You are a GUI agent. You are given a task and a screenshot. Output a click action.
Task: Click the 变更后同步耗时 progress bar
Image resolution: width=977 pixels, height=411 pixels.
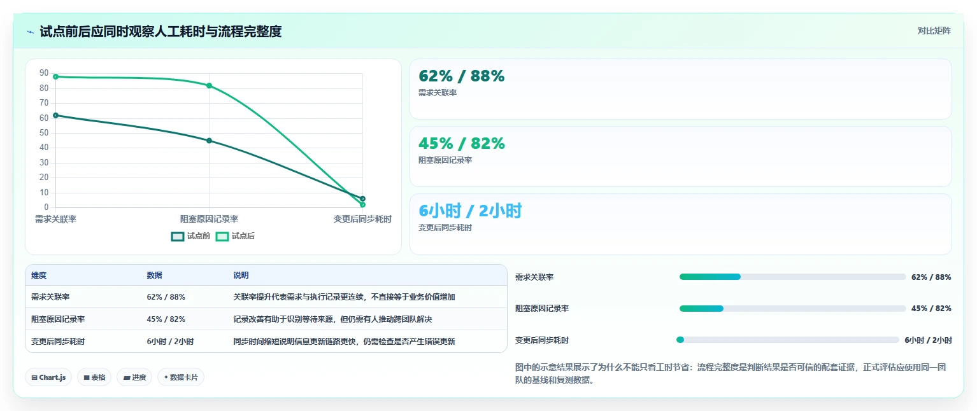coord(788,340)
